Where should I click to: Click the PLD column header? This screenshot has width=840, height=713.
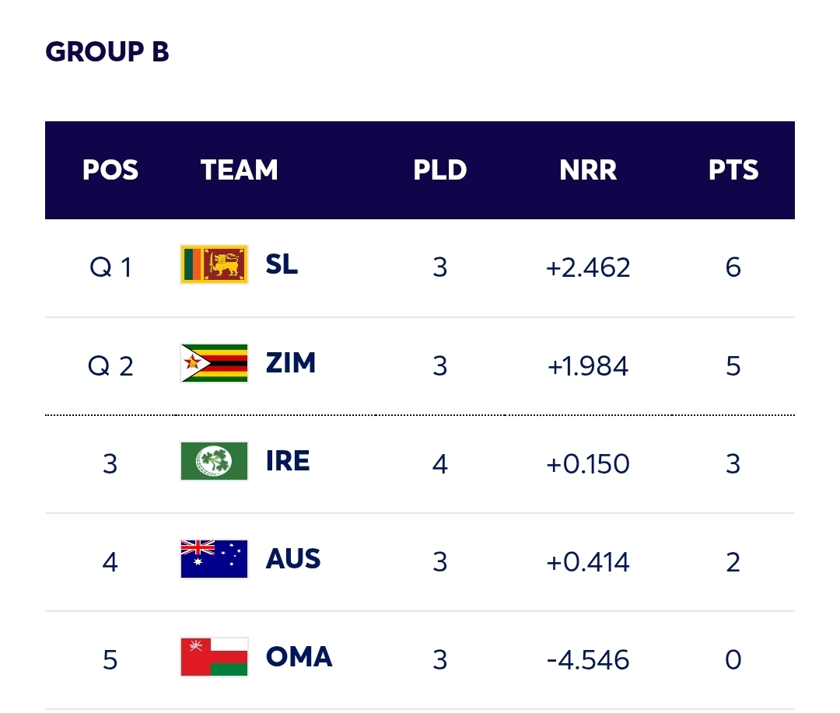click(x=440, y=170)
